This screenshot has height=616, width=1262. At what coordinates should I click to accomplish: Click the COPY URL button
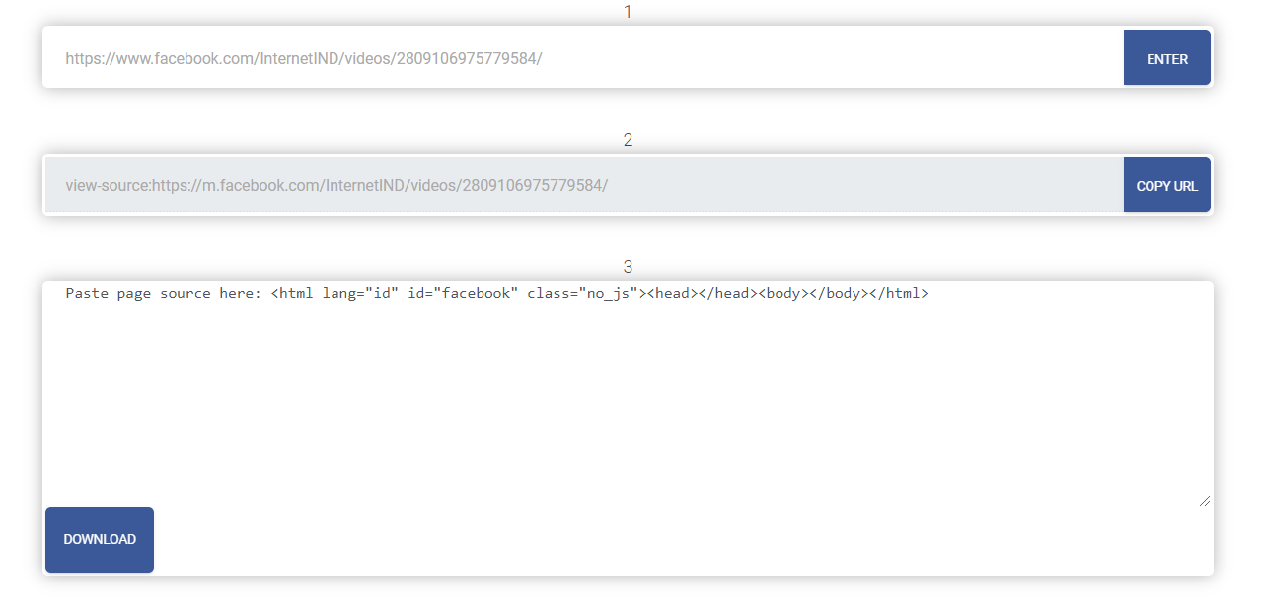[1166, 185]
